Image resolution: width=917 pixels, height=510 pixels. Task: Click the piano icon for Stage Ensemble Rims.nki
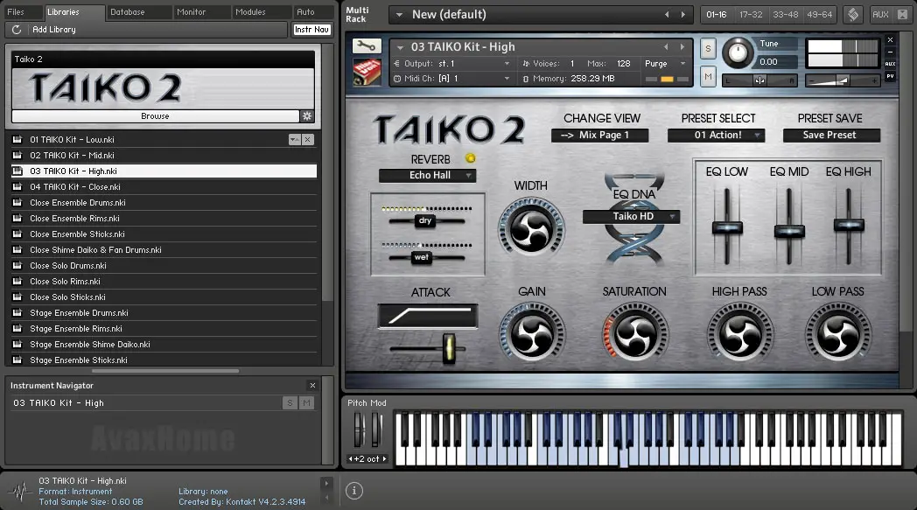point(17,329)
